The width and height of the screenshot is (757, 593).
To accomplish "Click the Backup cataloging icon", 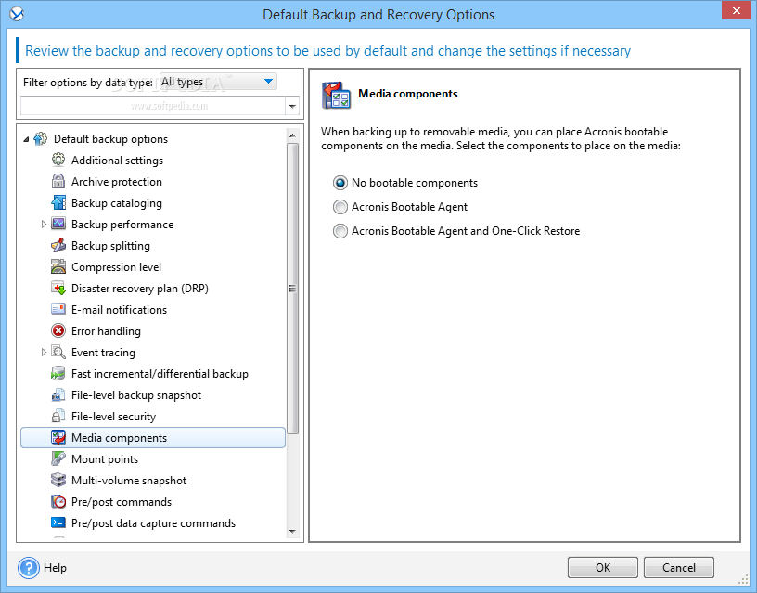I will 58,202.
